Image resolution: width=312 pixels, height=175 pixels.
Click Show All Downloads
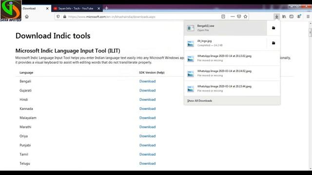pos(199,101)
